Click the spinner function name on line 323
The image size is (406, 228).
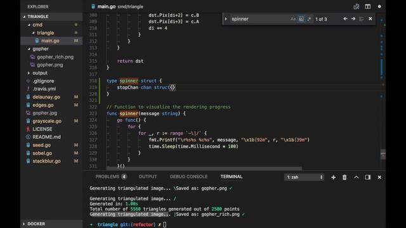pos(129,113)
